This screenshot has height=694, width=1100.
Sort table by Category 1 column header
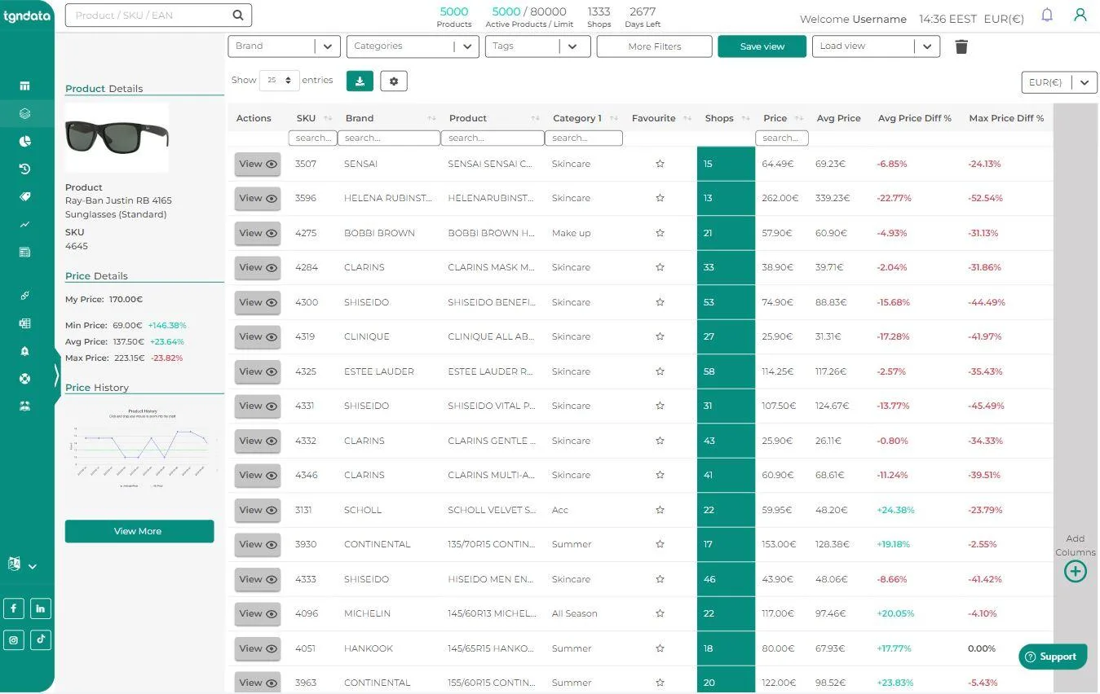(584, 118)
